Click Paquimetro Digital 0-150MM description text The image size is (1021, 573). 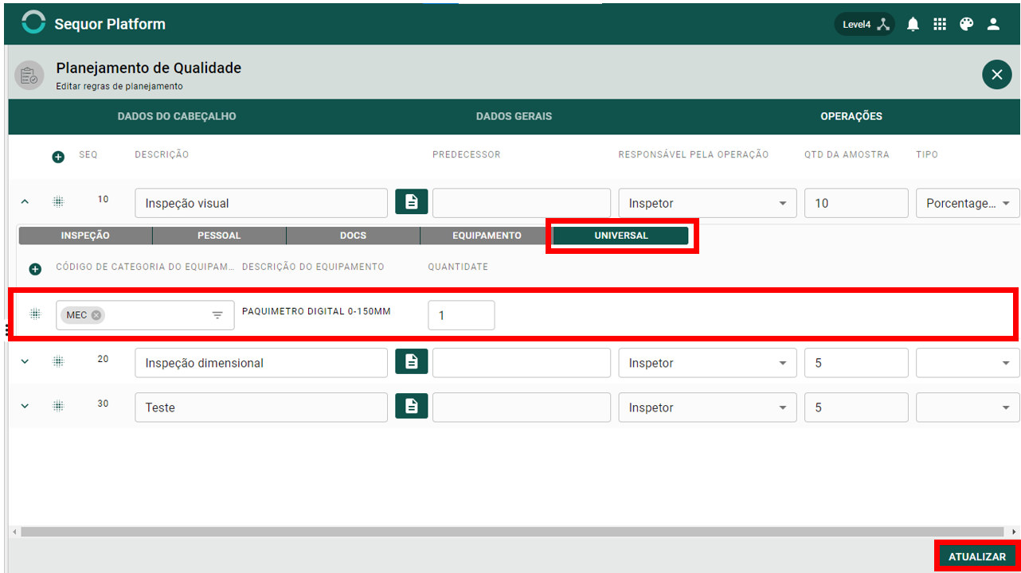click(316, 311)
